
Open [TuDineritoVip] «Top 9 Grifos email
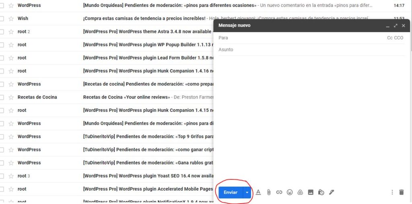[x=148, y=136]
